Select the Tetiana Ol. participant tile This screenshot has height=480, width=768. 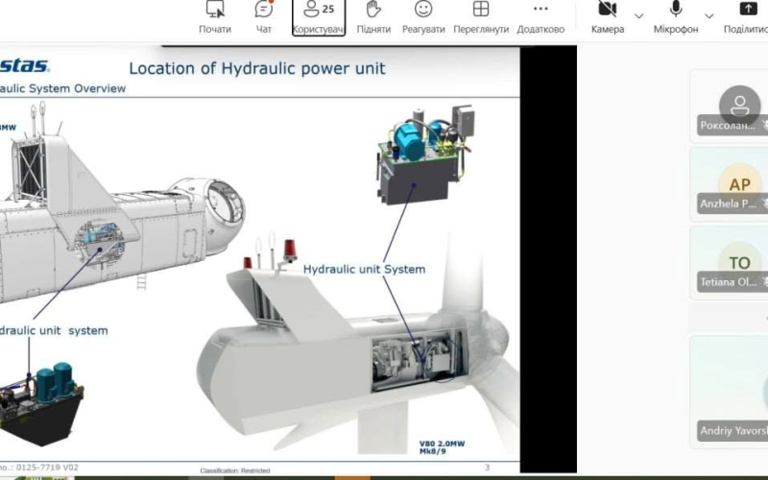tap(729, 262)
